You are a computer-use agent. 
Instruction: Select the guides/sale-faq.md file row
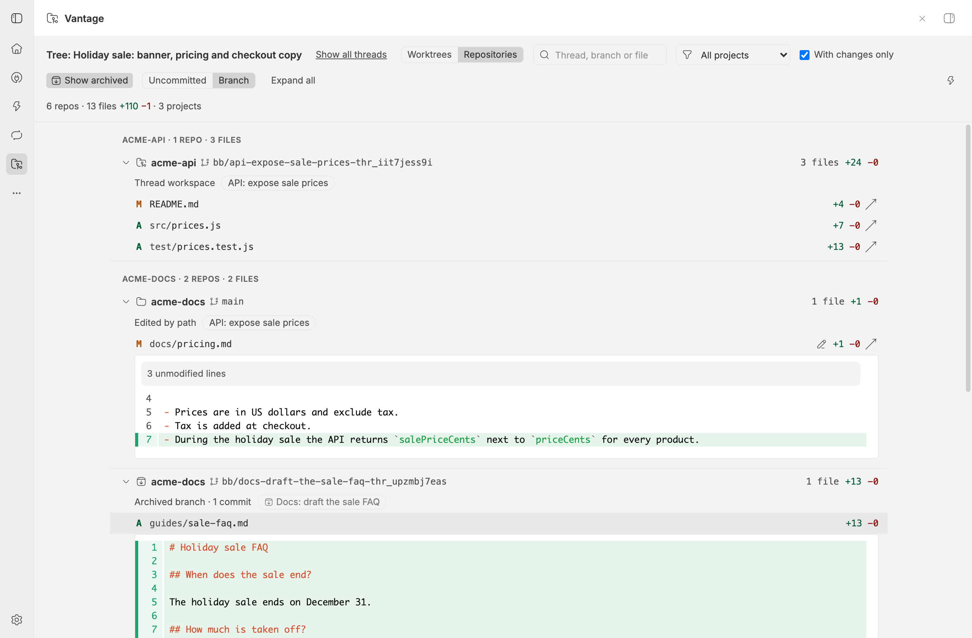[x=499, y=523]
